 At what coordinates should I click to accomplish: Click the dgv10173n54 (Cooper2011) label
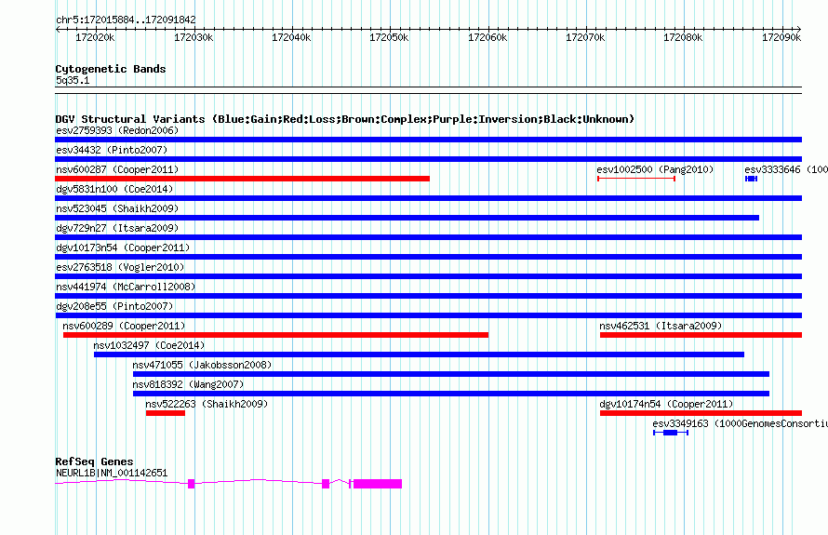point(123,247)
